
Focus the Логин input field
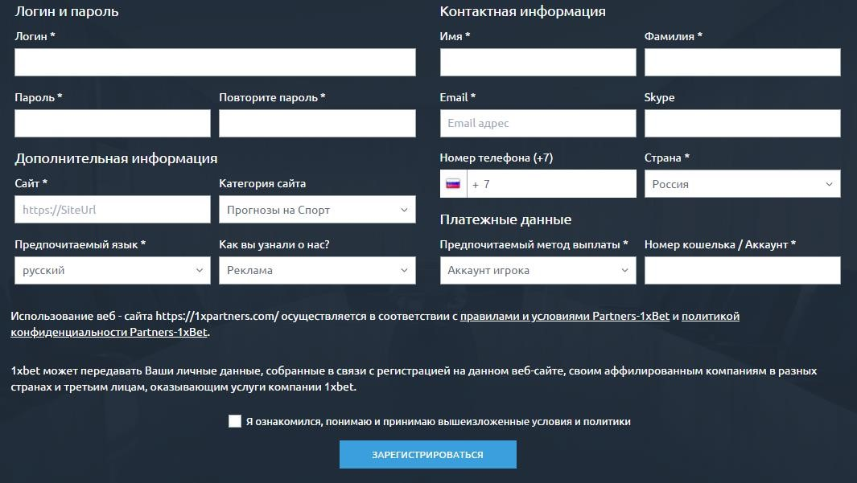pos(215,62)
